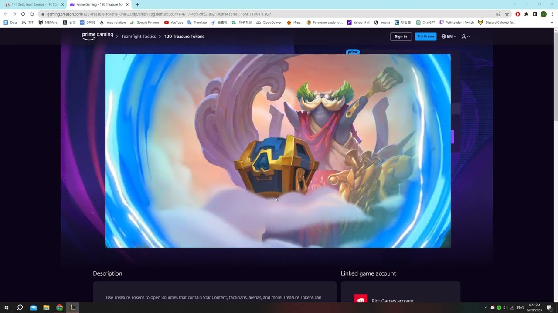
Task: Open the Discord Colored Te... bookmark
Action: 497,23
